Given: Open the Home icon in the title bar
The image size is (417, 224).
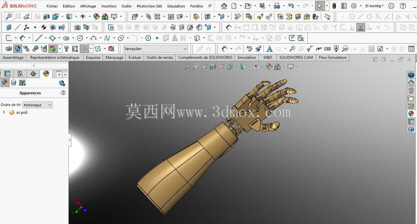Looking at the screenshot, I should [224, 6].
